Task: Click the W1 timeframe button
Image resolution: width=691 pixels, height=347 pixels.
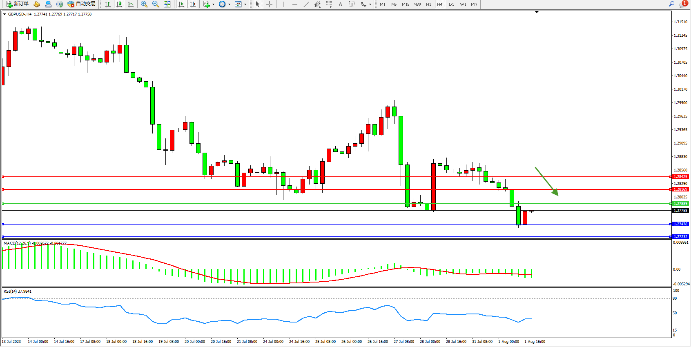Action: tap(463, 4)
